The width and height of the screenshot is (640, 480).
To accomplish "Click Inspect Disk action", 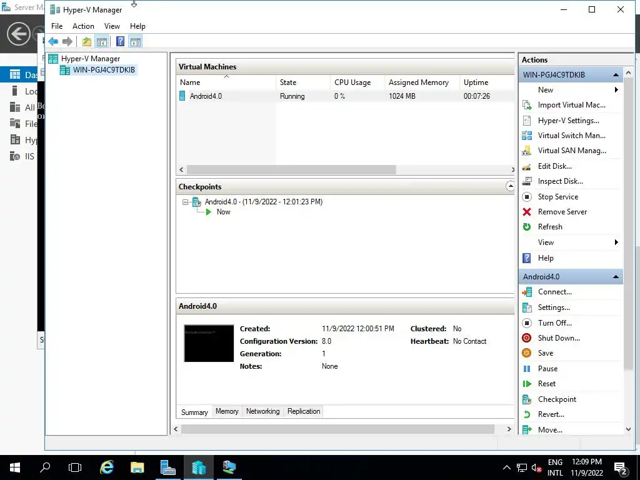I will [560, 181].
